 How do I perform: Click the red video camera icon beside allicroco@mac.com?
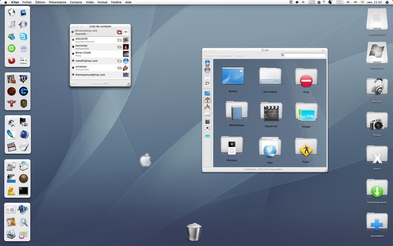click(119, 32)
